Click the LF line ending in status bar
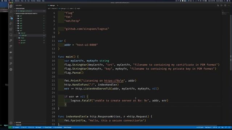The image size is (232, 130). (x=219, y=127)
